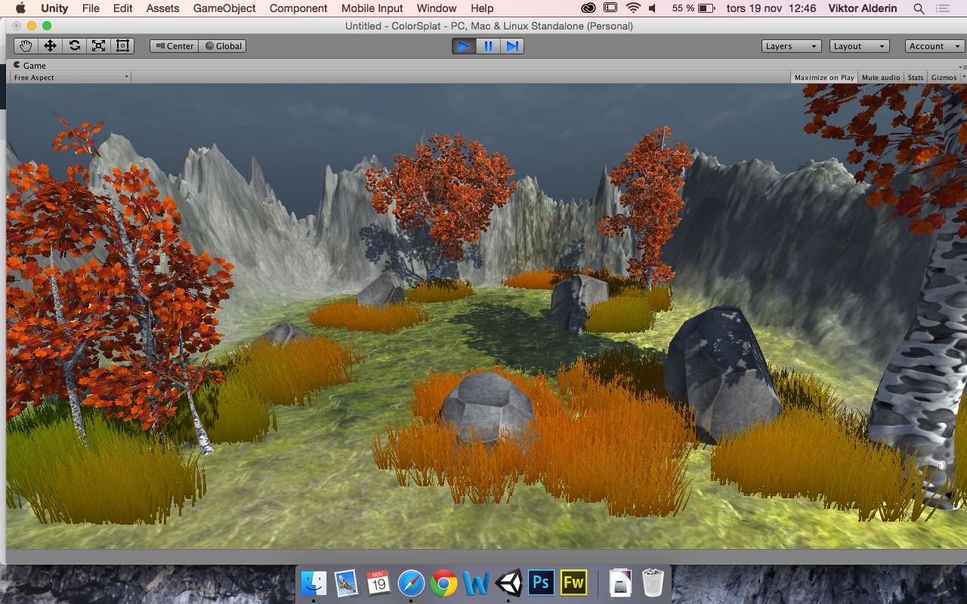Image resolution: width=967 pixels, height=604 pixels.
Task: Select the Move (translate) tool
Action: (x=50, y=46)
